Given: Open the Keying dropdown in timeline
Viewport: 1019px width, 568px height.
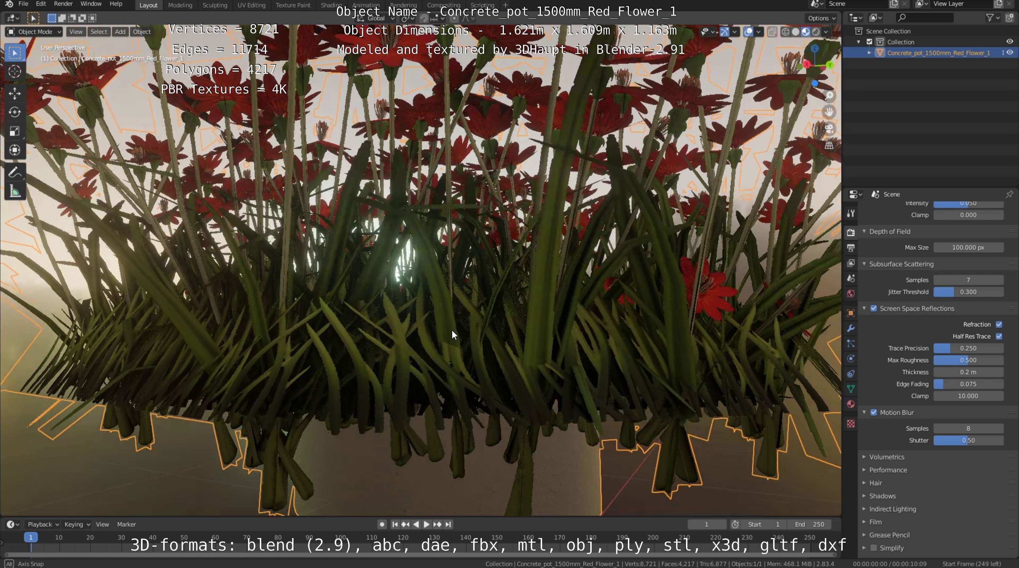Looking at the screenshot, I should [x=77, y=524].
